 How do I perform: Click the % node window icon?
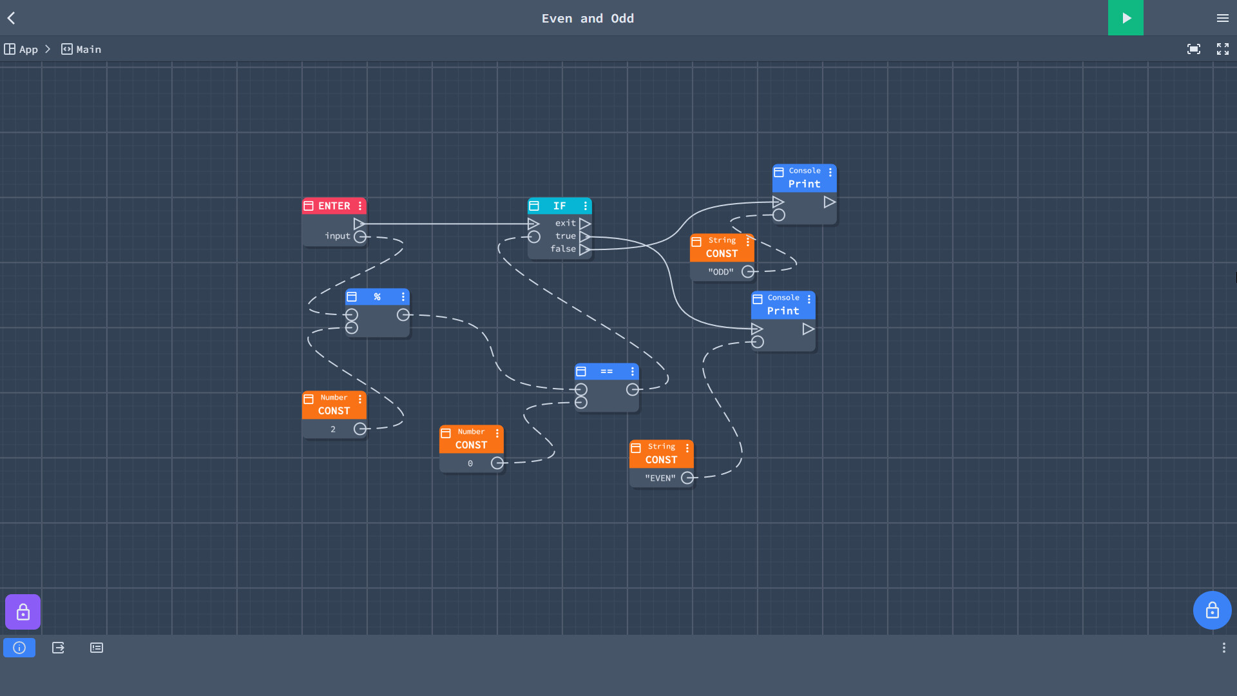tap(352, 297)
